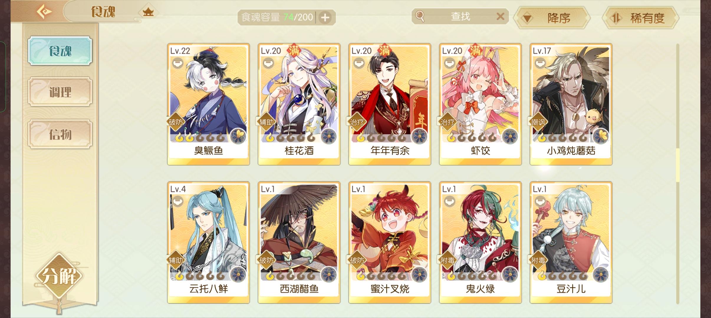
Task: Toggle the bowl marker on 桂花酒 card
Action: (269, 63)
